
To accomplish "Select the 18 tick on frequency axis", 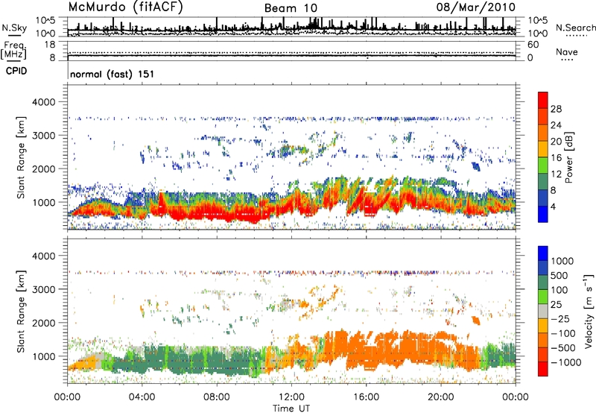I will tap(51, 45).
